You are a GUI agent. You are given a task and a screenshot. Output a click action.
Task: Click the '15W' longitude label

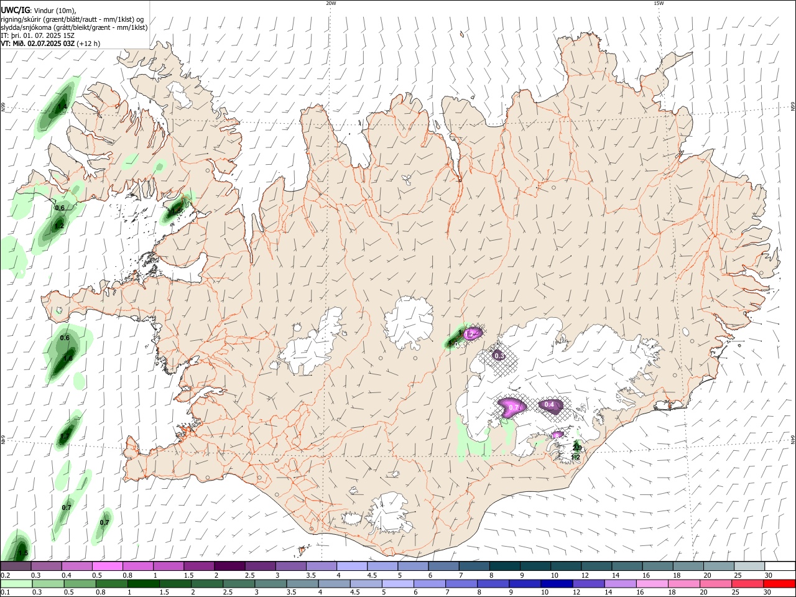[x=659, y=3]
